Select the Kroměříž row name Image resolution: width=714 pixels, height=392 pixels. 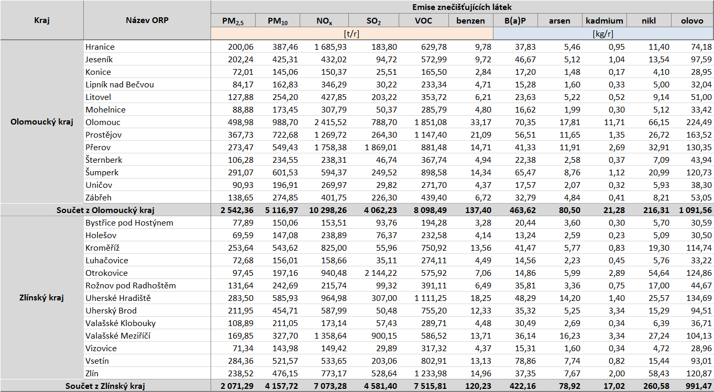(x=102, y=248)
